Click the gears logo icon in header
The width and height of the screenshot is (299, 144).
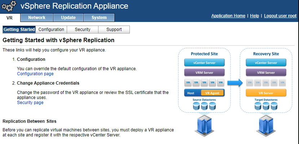tap(9, 6)
